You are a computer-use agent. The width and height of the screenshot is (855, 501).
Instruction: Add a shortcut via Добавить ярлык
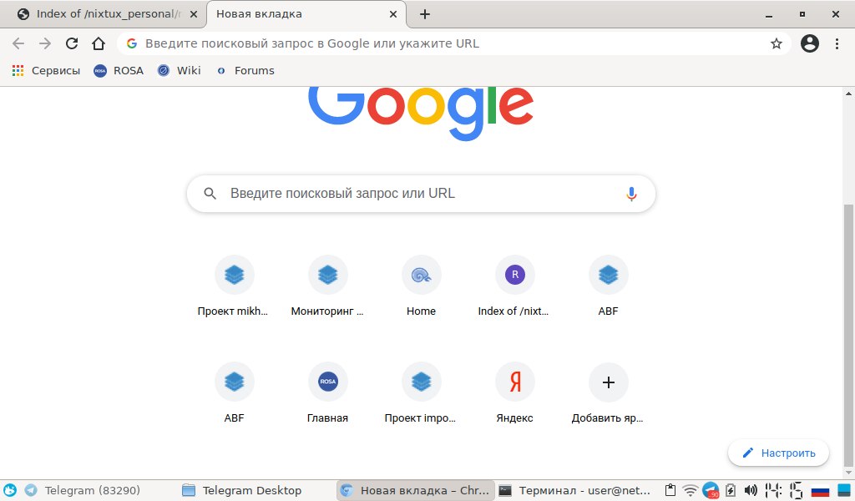coord(608,393)
